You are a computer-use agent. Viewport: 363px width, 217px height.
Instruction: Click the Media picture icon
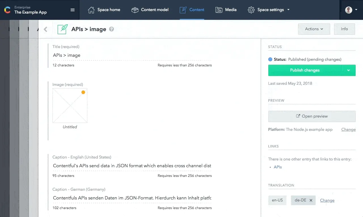click(219, 10)
